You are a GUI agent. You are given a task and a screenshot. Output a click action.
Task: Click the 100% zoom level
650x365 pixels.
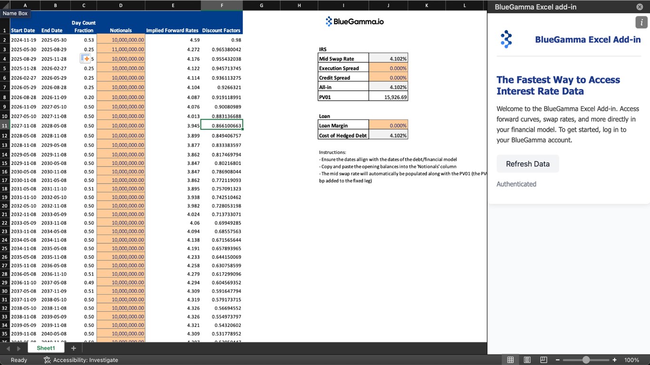pos(631,360)
